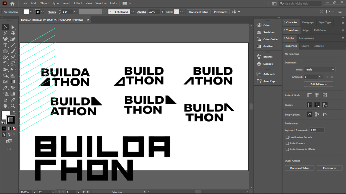Viewport: 346px width, 194px height.
Task: Select the Line Segment tool
Action: tap(13, 45)
